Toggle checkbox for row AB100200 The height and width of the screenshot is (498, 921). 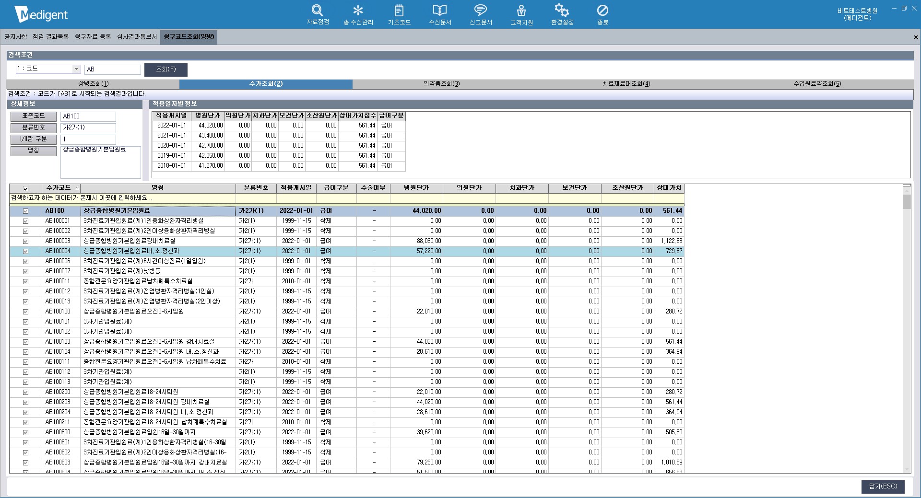click(x=26, y=392)
